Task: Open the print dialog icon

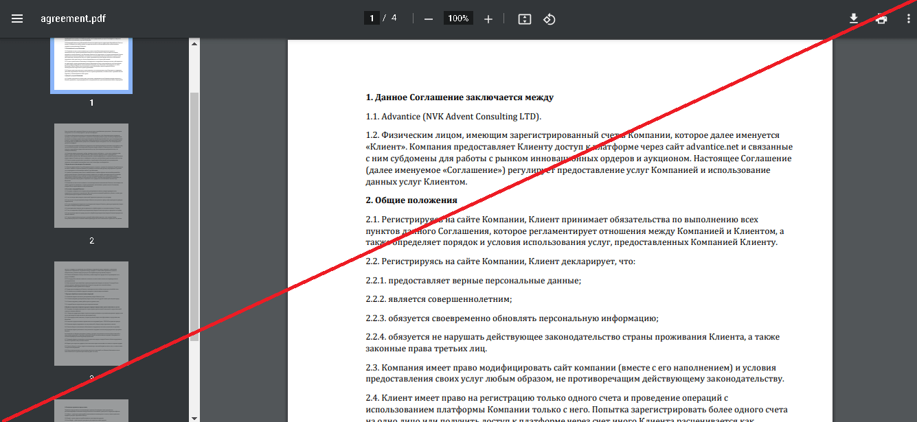Action: 881,19
